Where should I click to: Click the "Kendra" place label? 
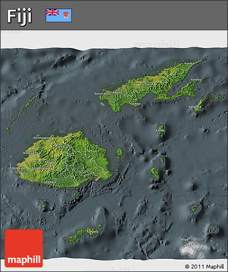189,63
